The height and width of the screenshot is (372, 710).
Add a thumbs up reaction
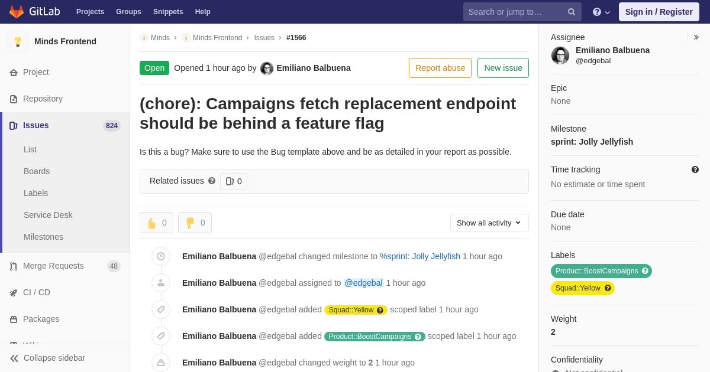coord(156,223)
